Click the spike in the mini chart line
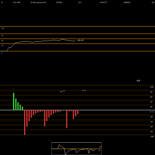The width and height of the screenshot is (155, 155). pyautogui.click(x=59, y=145)
